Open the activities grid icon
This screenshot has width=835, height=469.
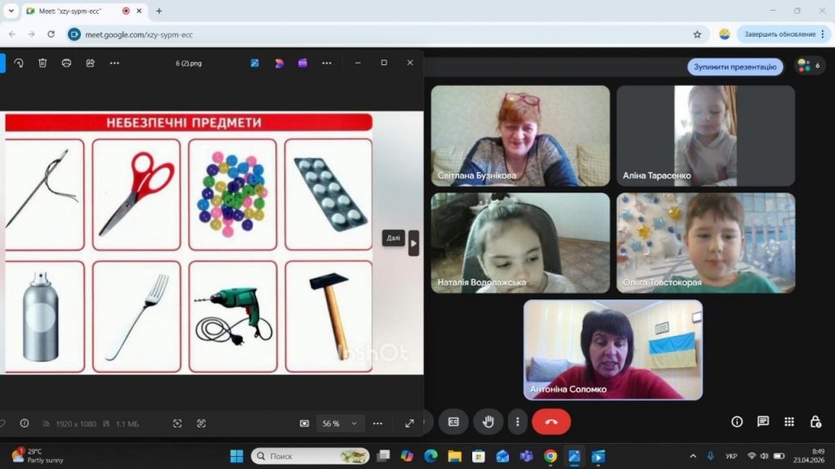pos(789,422)
